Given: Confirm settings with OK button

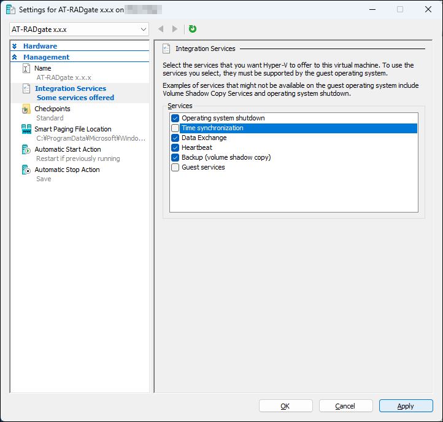Looking at the screenshot, I should 285,406.
